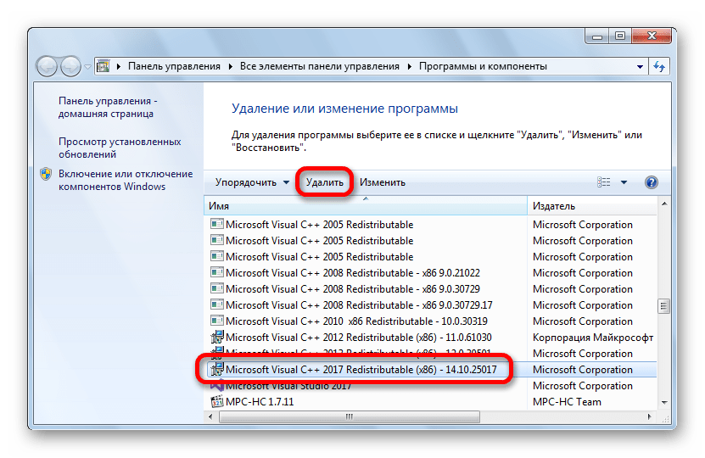Click the change view icon
705x458 pixels.
pyautogui.click(x=603, y=182)
